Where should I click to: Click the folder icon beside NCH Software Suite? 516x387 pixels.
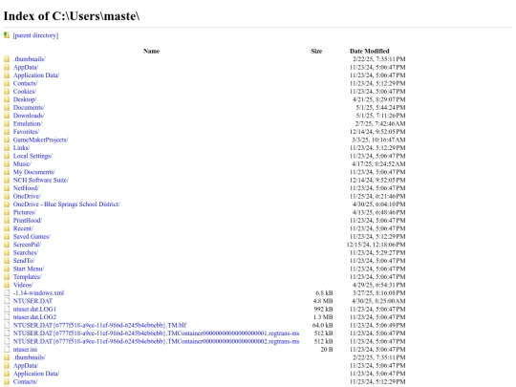pos(7,180)
